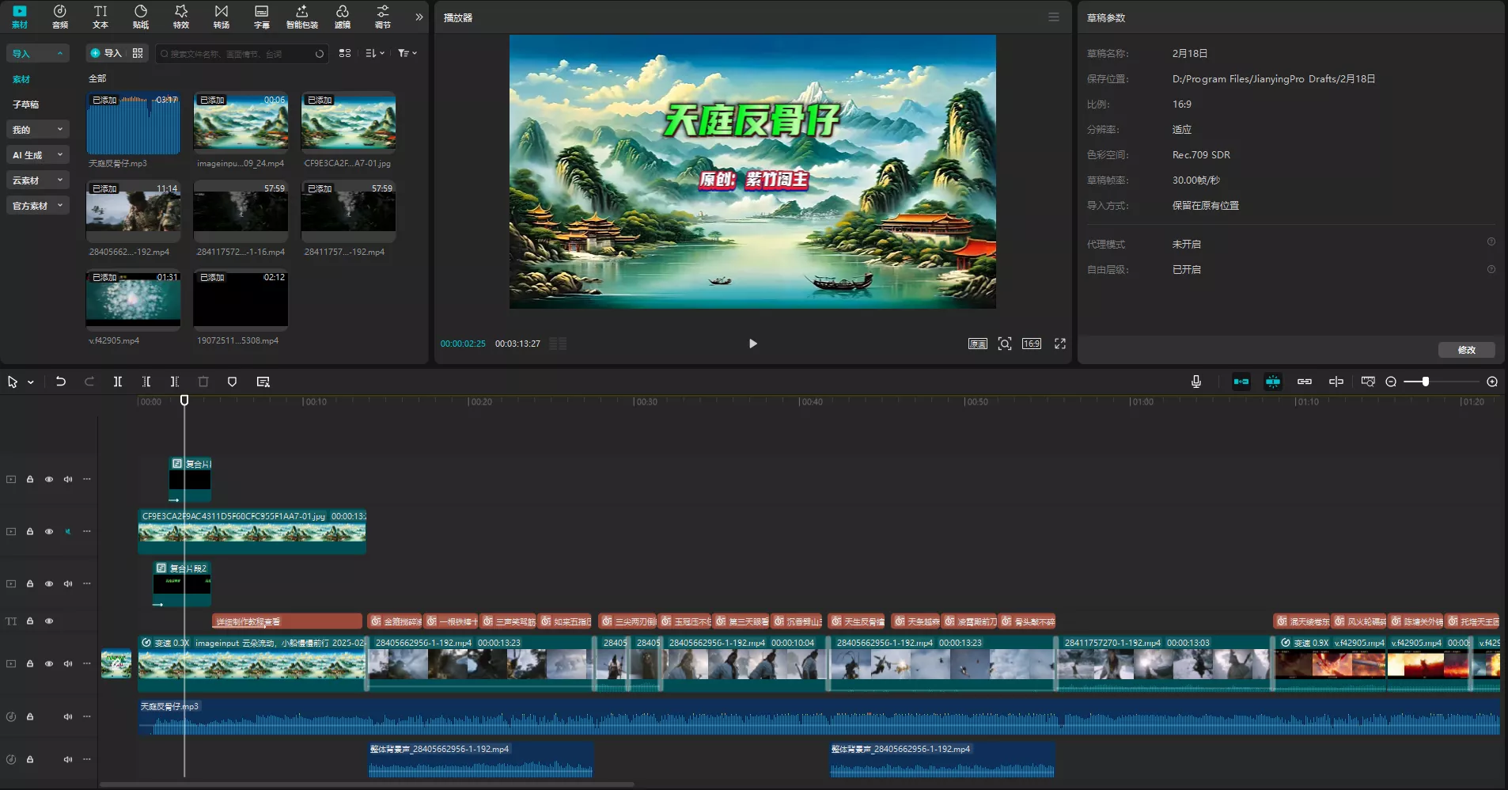Switch to the 转场 transitions tab
Image resolution: width=1508 pixels, height=790 pixels.
click(222, 16)
